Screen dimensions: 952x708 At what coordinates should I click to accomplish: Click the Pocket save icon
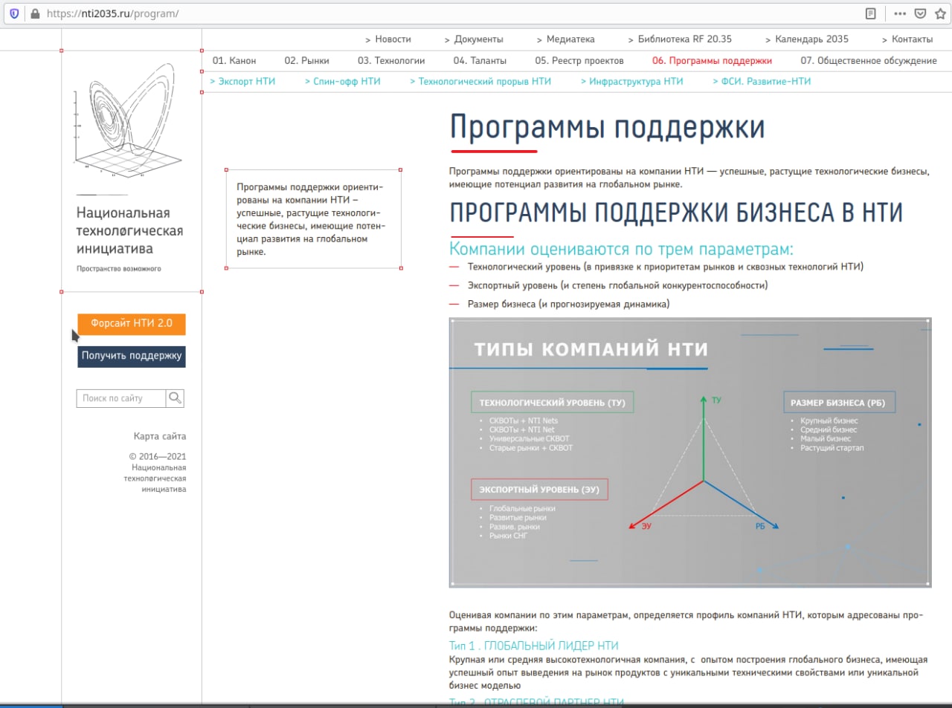point(920,13)
